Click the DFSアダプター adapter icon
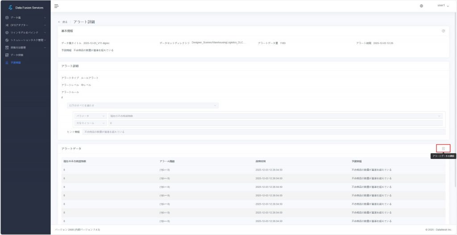Viewport: 457px width, 235px height. 7,25
